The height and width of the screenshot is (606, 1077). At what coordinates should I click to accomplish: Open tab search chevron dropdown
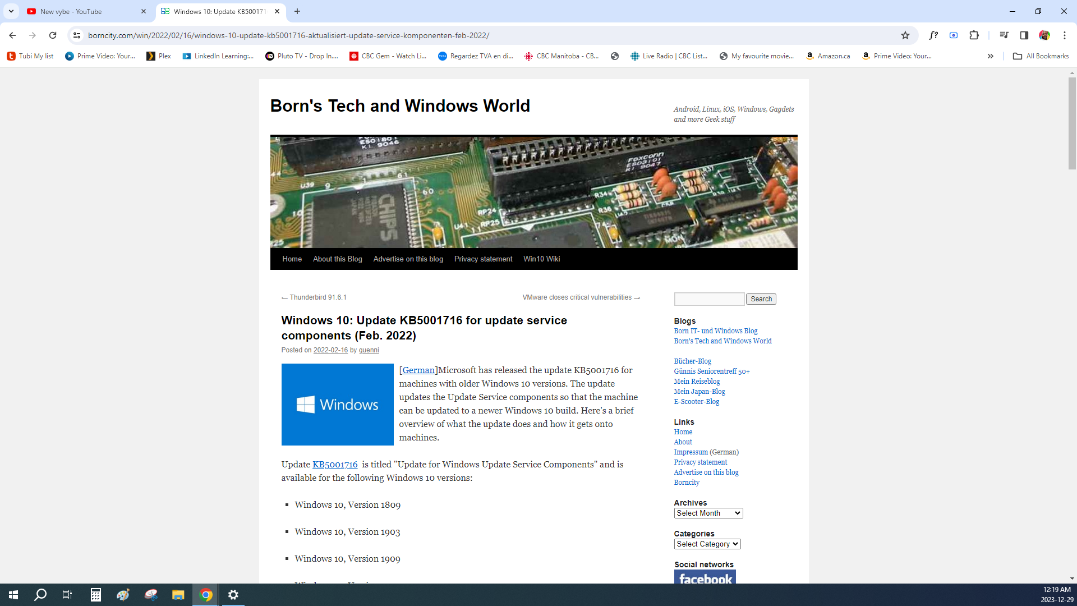click(x=11, y=11)
